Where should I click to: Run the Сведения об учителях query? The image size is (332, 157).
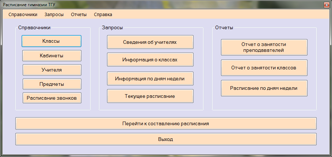(150, 42)
